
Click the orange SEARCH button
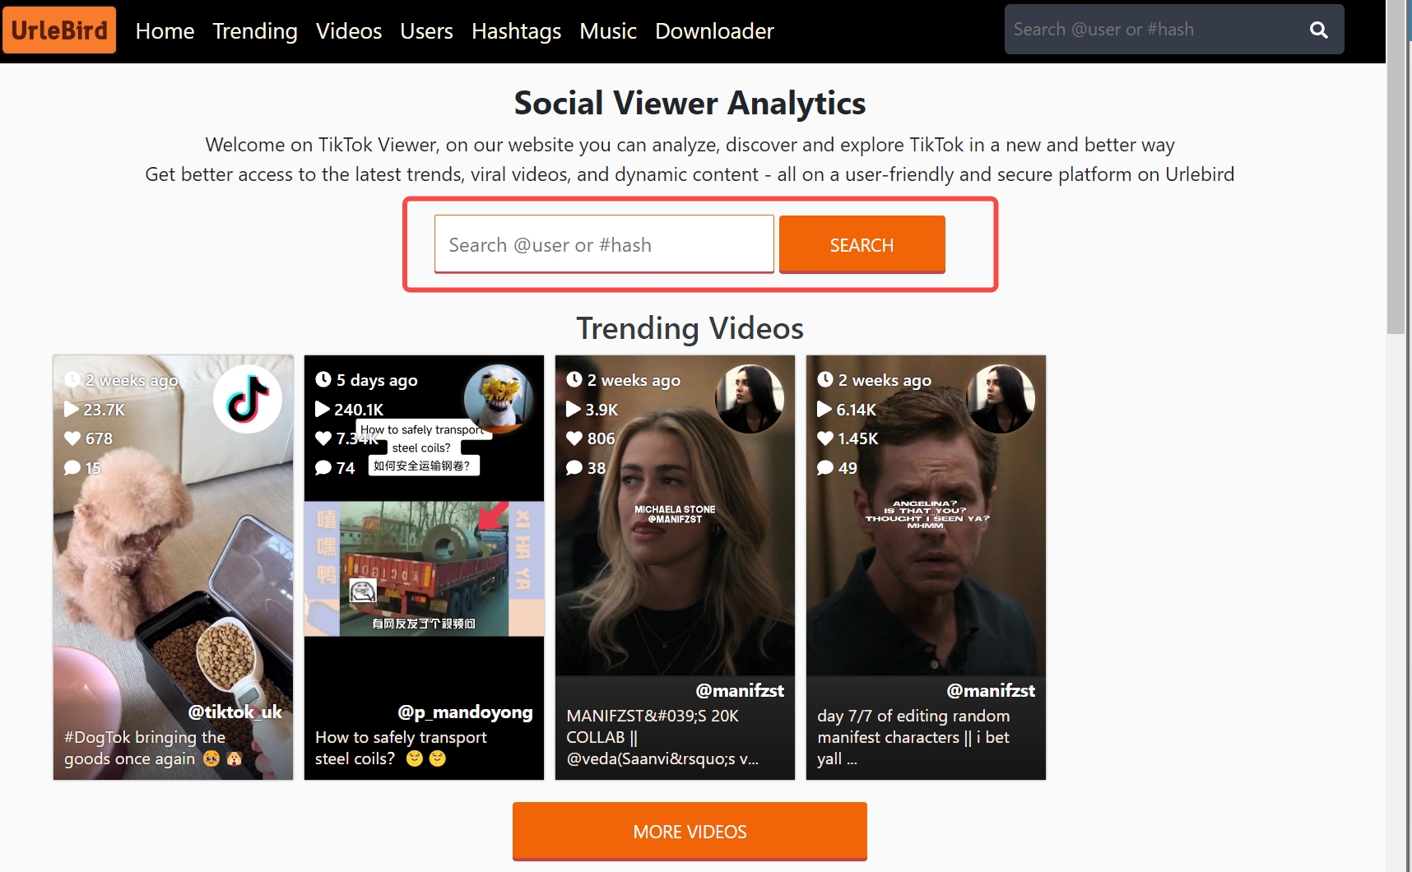pos(862,244)
